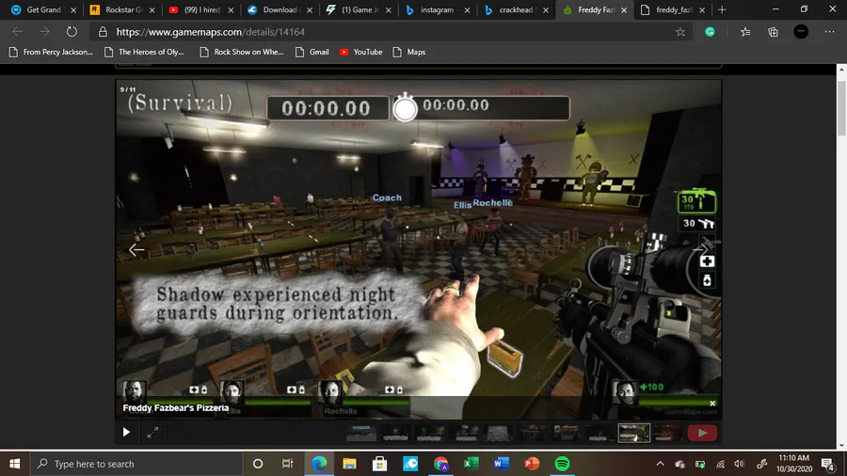
Task: View site information lock icon
Action: pyautogui.click(x=103, y=32)
